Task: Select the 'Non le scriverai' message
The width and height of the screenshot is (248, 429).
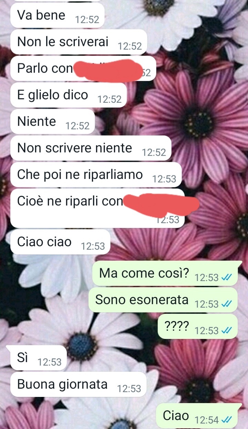Action: (x=79, y=42)
